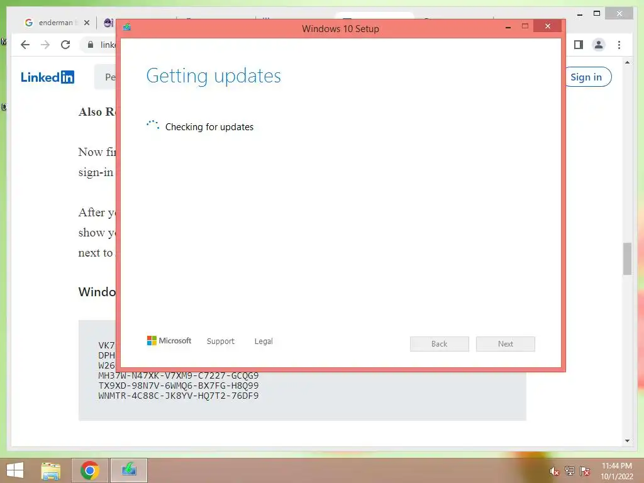Click the muted volume tray icon
644x483 pixels.
(553, 471)
